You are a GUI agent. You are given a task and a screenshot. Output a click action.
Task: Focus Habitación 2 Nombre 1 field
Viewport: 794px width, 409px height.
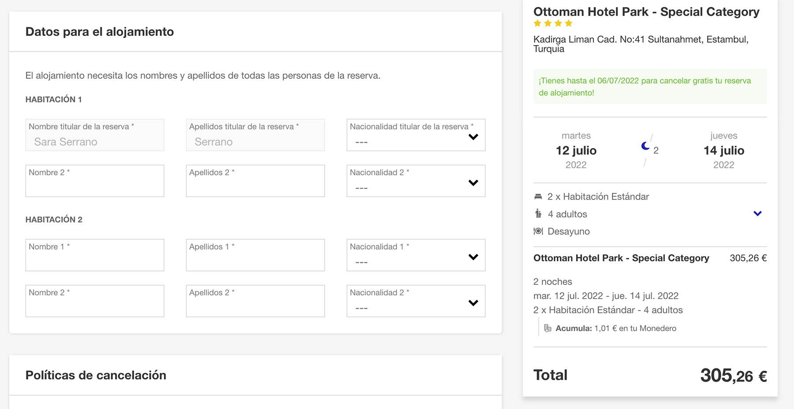[x=95, y=255]
